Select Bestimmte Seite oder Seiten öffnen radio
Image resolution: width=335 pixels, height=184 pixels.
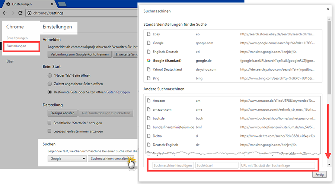pyautogui.click(x=50, y=92)
